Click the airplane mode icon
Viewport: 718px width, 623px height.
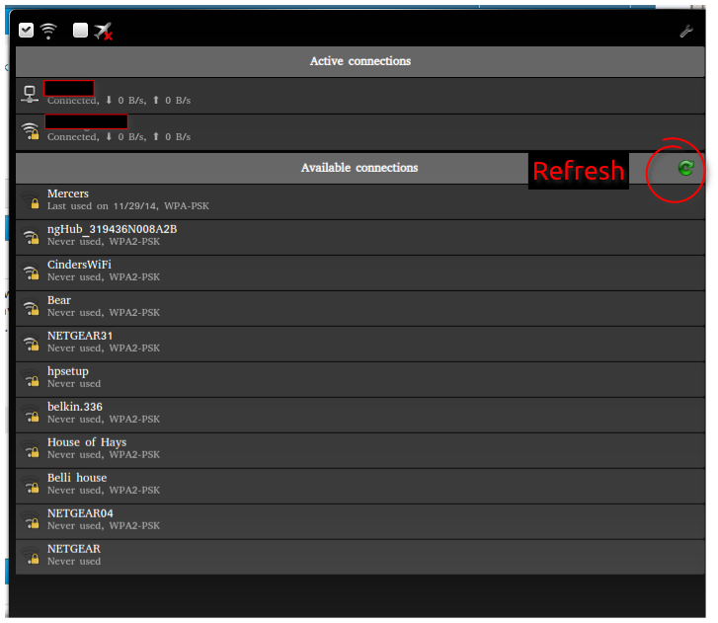[103, 32]
